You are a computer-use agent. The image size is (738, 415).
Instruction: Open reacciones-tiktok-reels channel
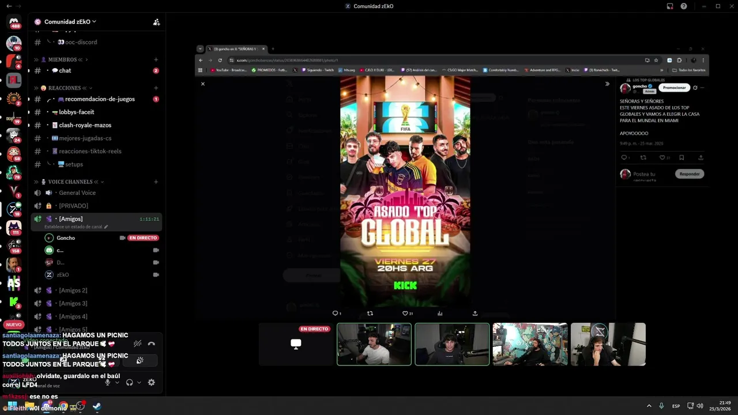click(96, 151)
